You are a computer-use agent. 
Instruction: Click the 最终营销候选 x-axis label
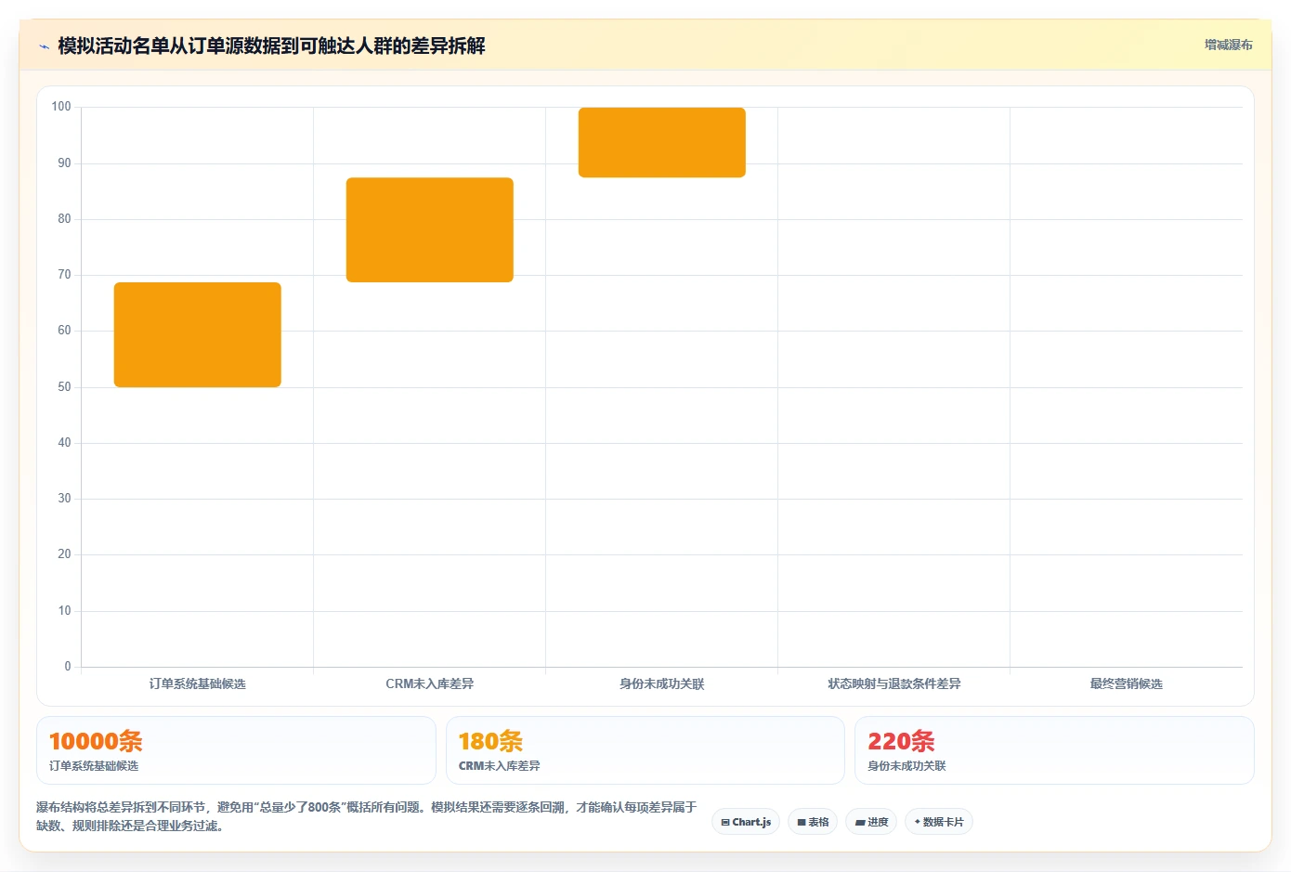[x=1127, y=683]
